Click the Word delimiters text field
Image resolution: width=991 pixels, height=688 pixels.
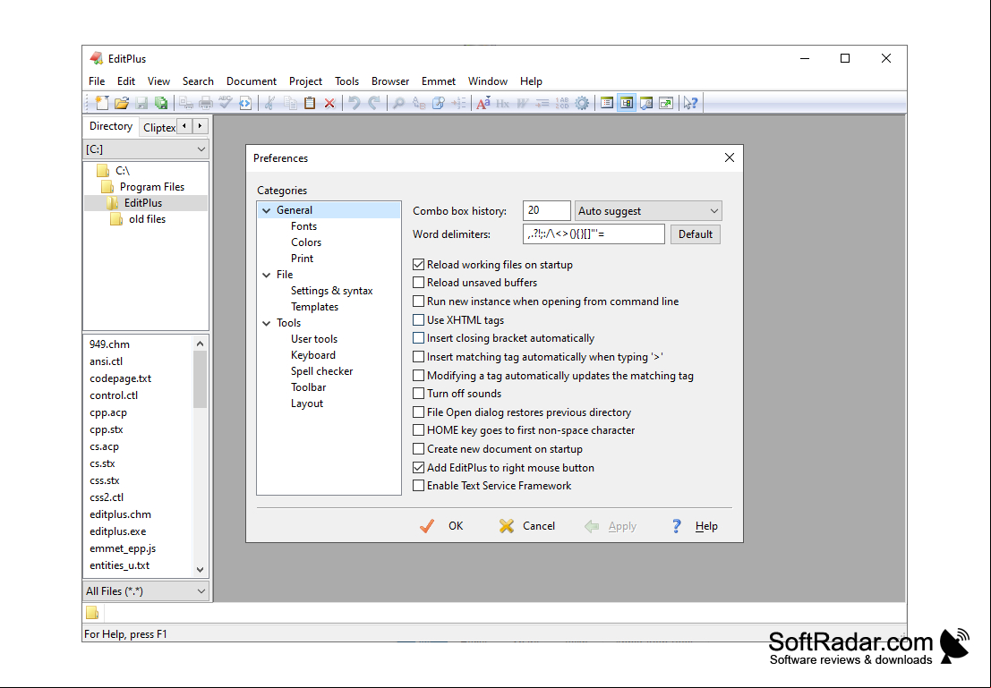click(594, 234)
